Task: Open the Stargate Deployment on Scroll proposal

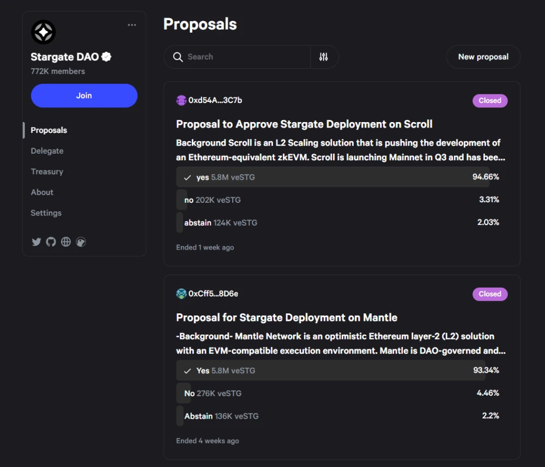Action: (x=304, y=124)
